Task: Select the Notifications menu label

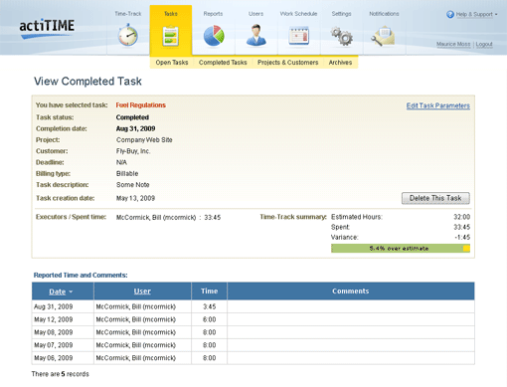Action: click(x=384, y=14)
